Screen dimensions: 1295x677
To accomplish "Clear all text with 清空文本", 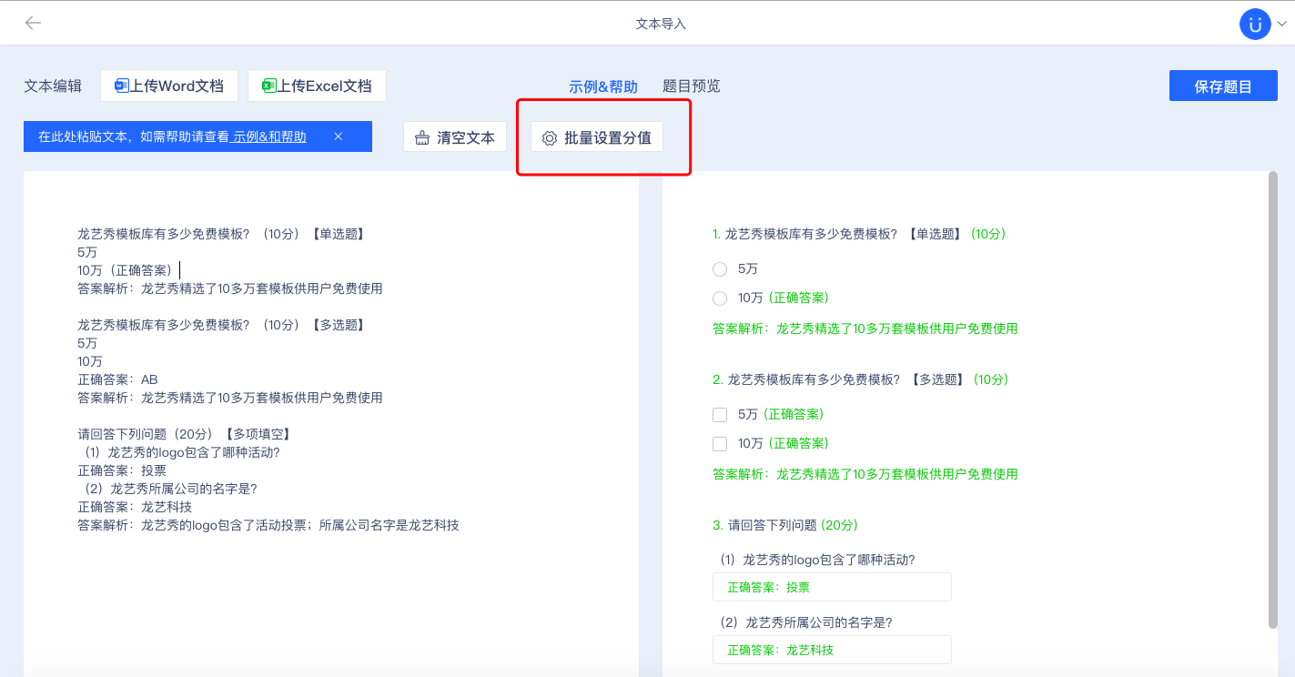I will click(x=455, y=137).
